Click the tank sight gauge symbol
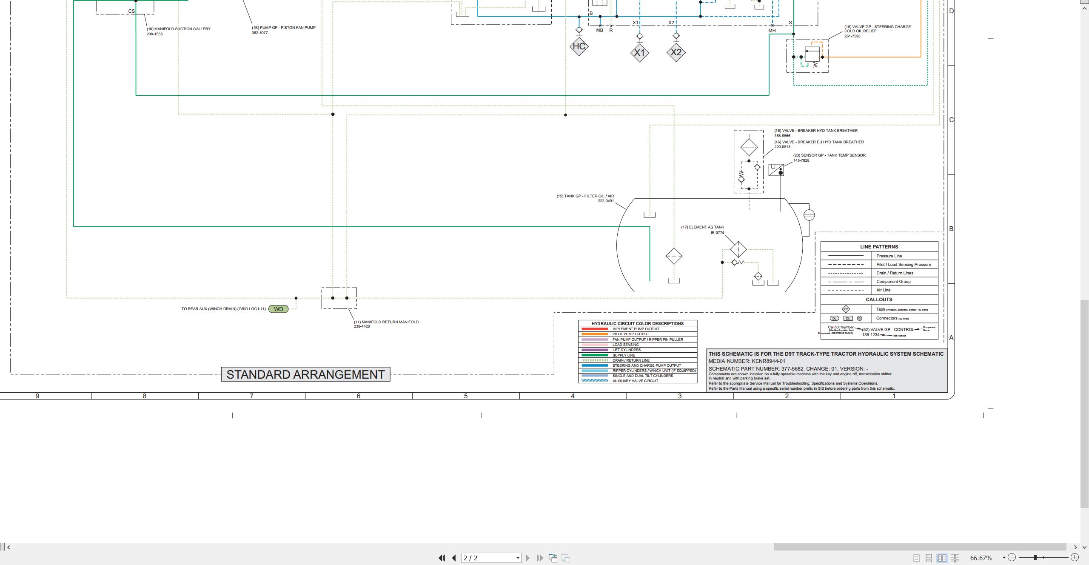Viewport: 1089px width, 565px height. pyautogui.click(x=809, y=215)
